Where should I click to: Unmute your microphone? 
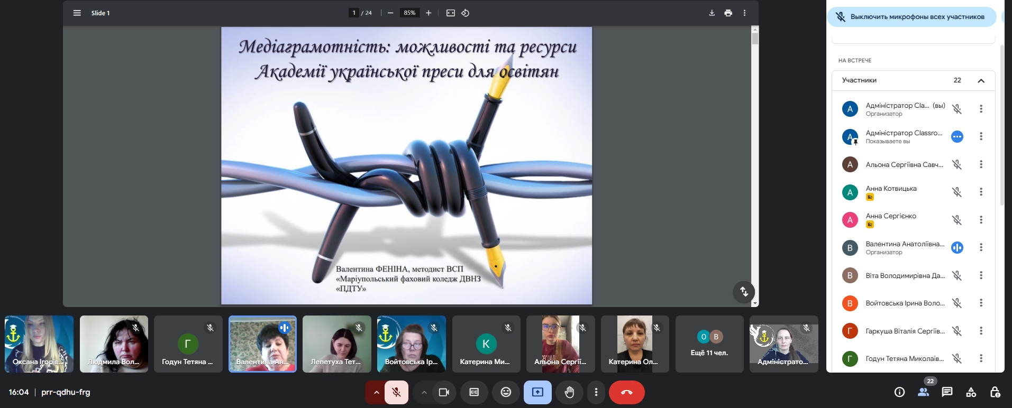click(396, 392)
